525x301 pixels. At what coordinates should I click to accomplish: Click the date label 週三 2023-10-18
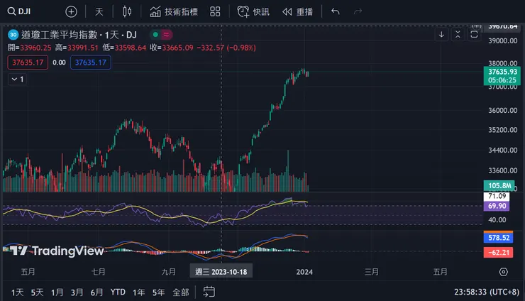(221, 271)
